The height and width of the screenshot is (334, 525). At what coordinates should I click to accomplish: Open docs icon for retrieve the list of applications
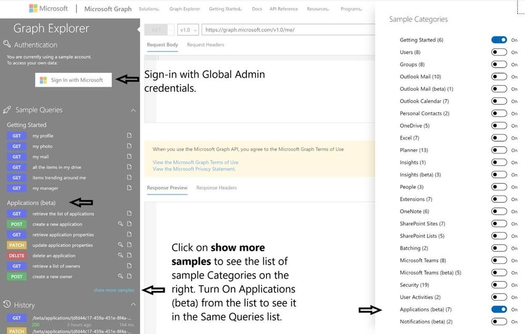click(129, 213)
